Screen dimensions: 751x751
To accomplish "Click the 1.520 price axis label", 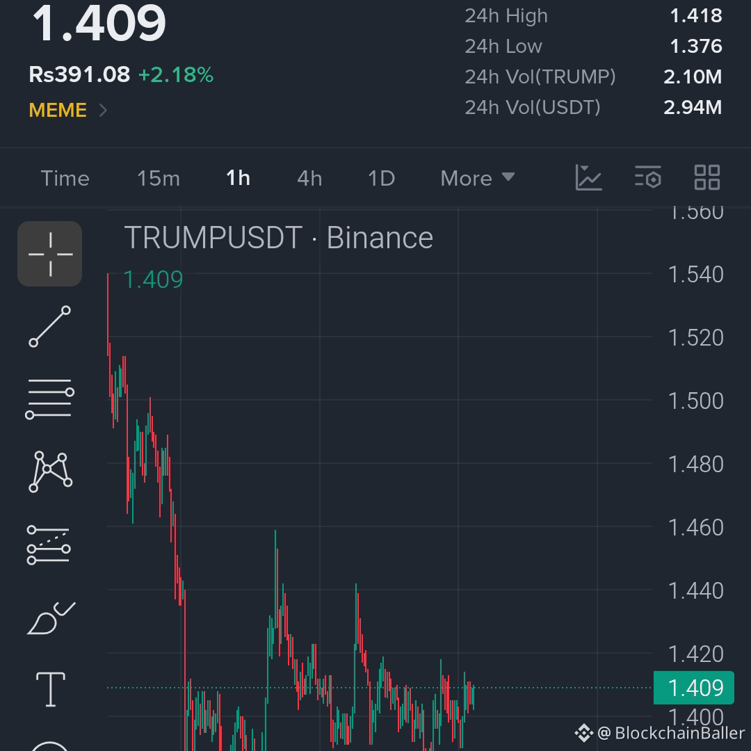I will [x=695, y=338].
